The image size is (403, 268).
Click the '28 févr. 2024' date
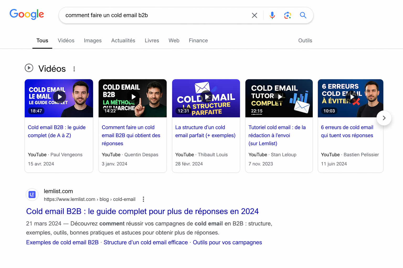[189, 164]
